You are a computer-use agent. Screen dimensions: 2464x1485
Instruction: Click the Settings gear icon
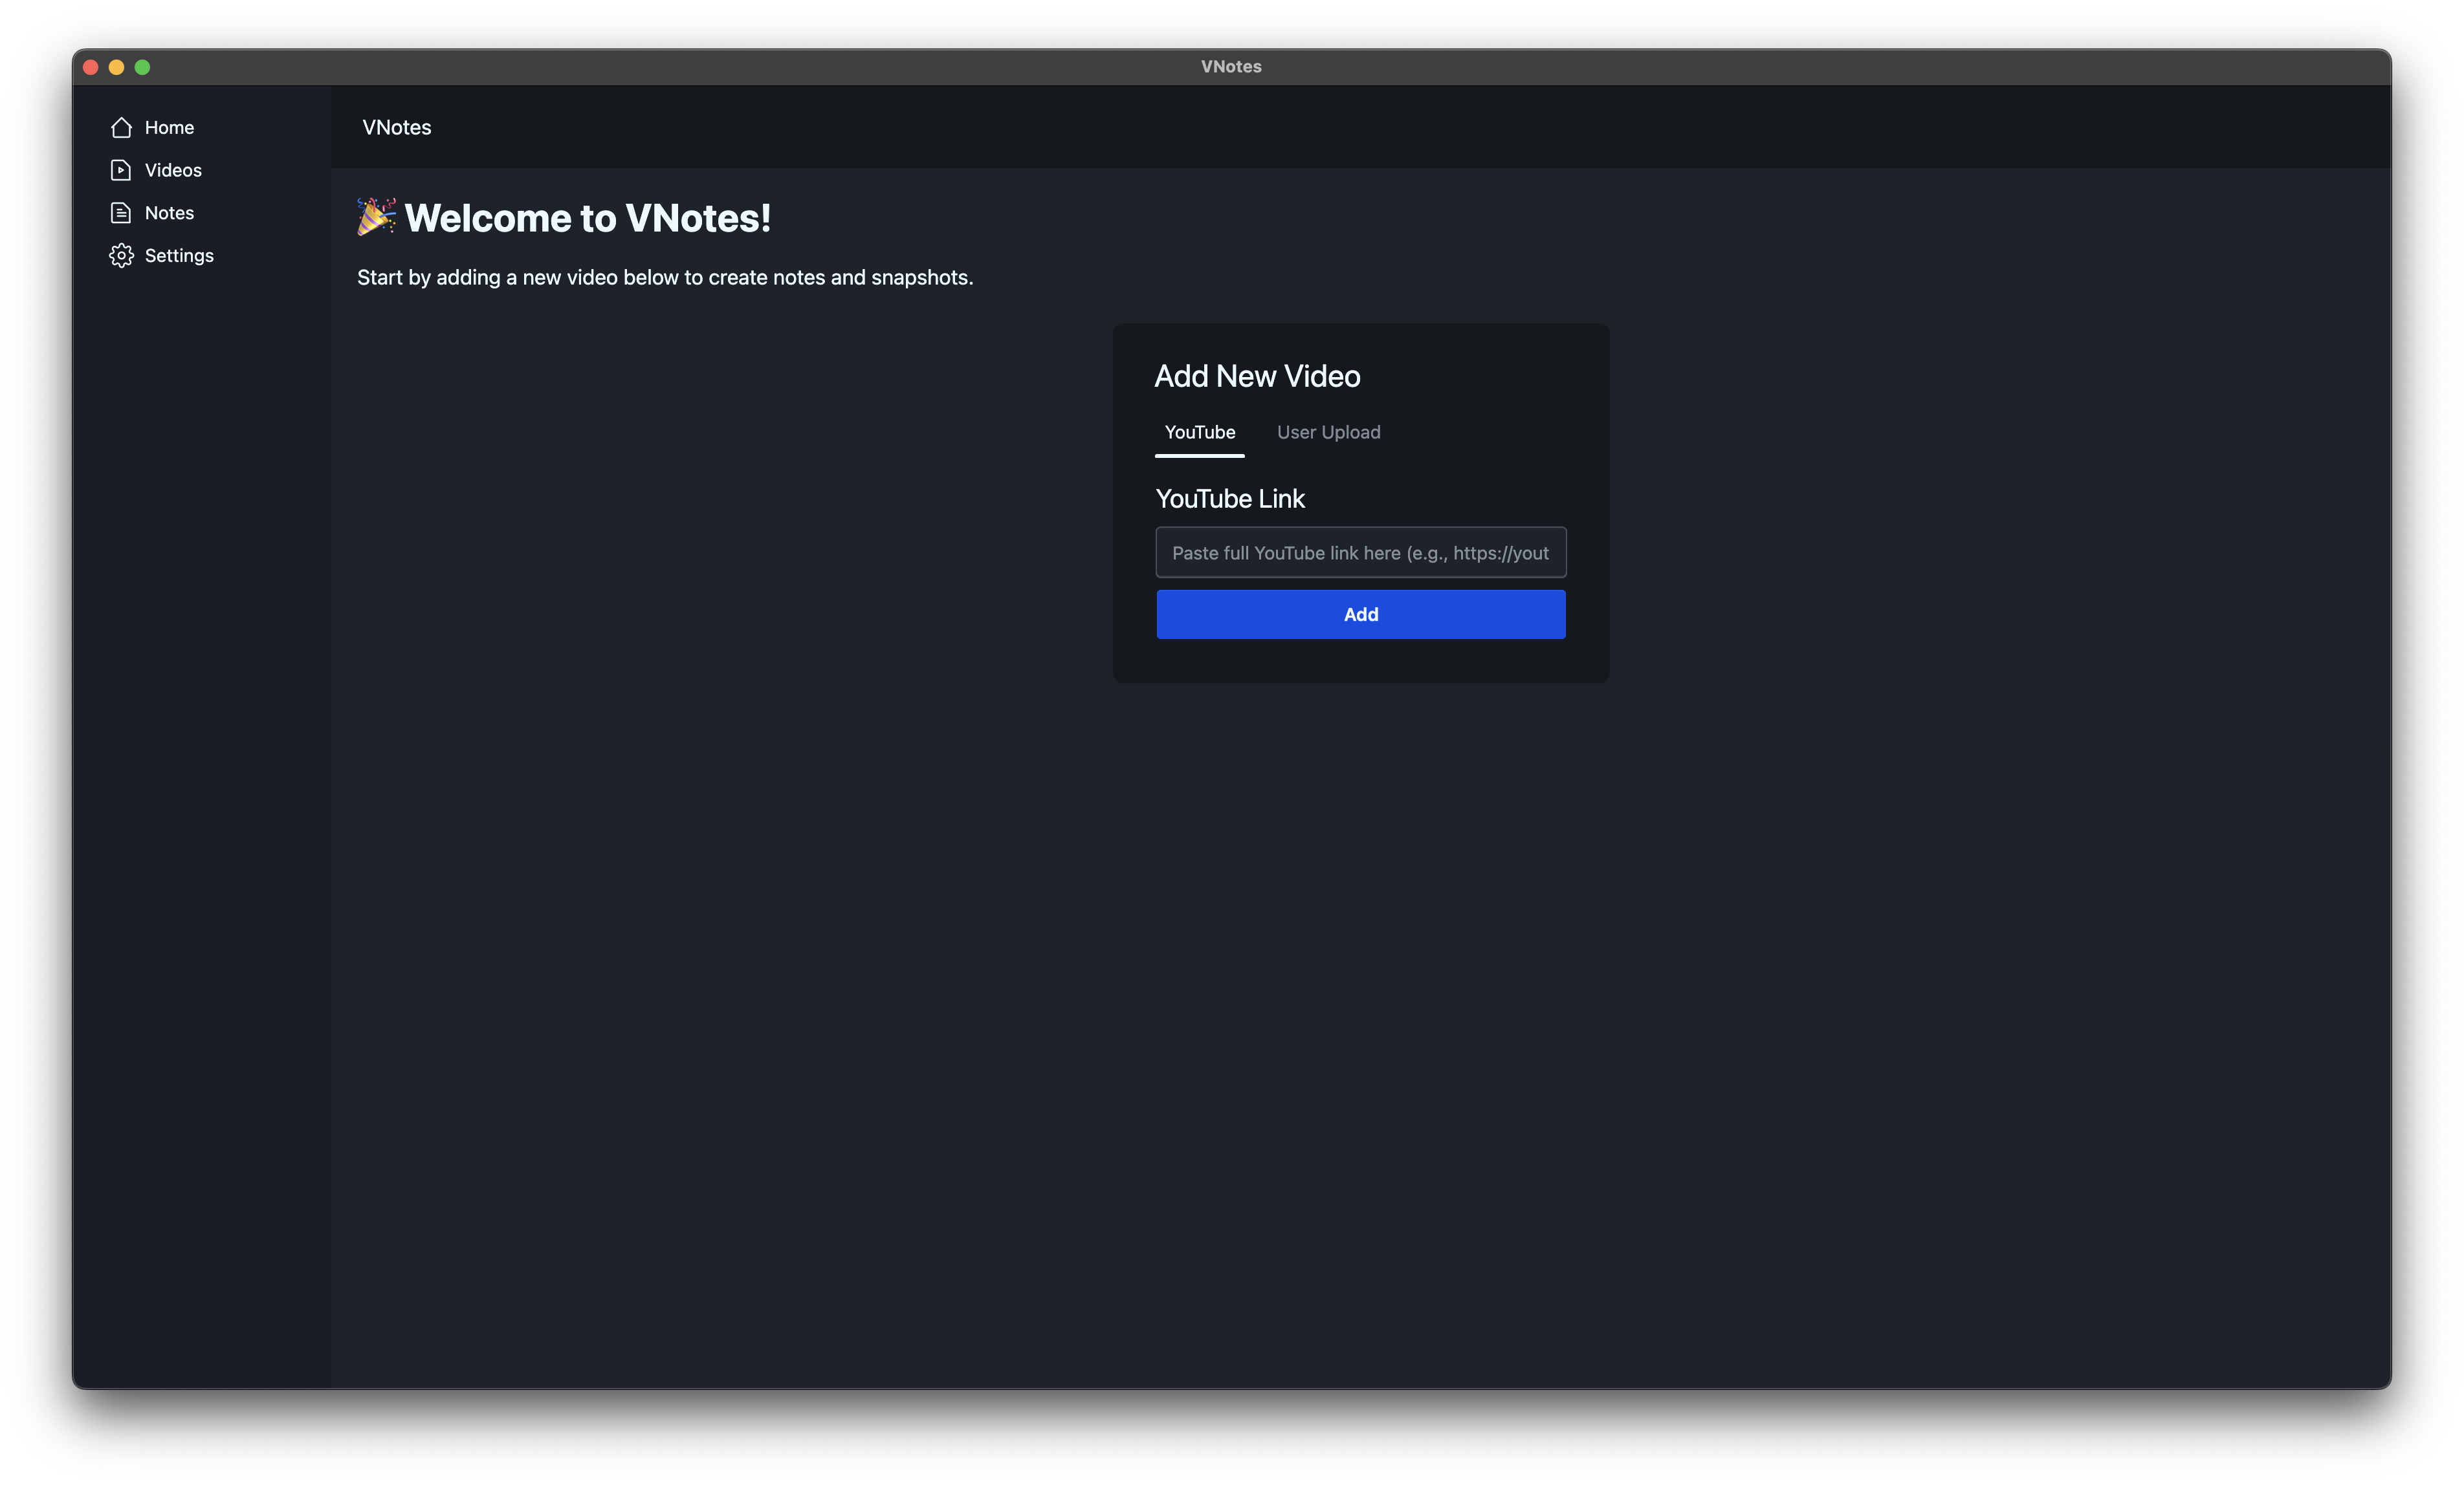click(x=121, y=256)
